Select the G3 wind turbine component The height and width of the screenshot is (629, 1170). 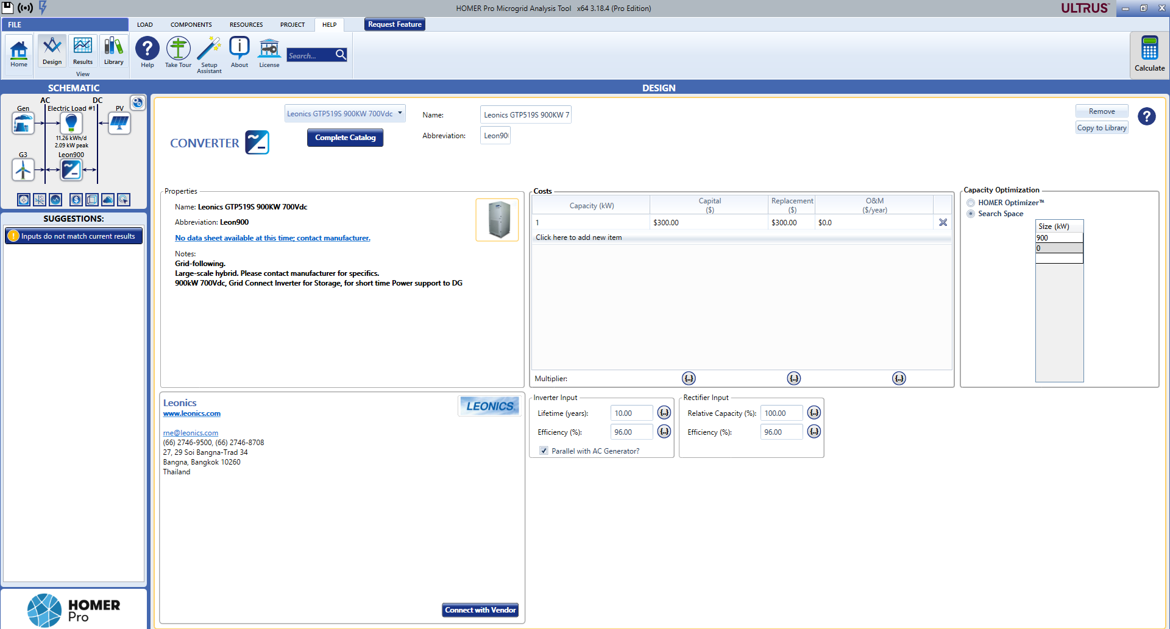[x=23, y=170]
